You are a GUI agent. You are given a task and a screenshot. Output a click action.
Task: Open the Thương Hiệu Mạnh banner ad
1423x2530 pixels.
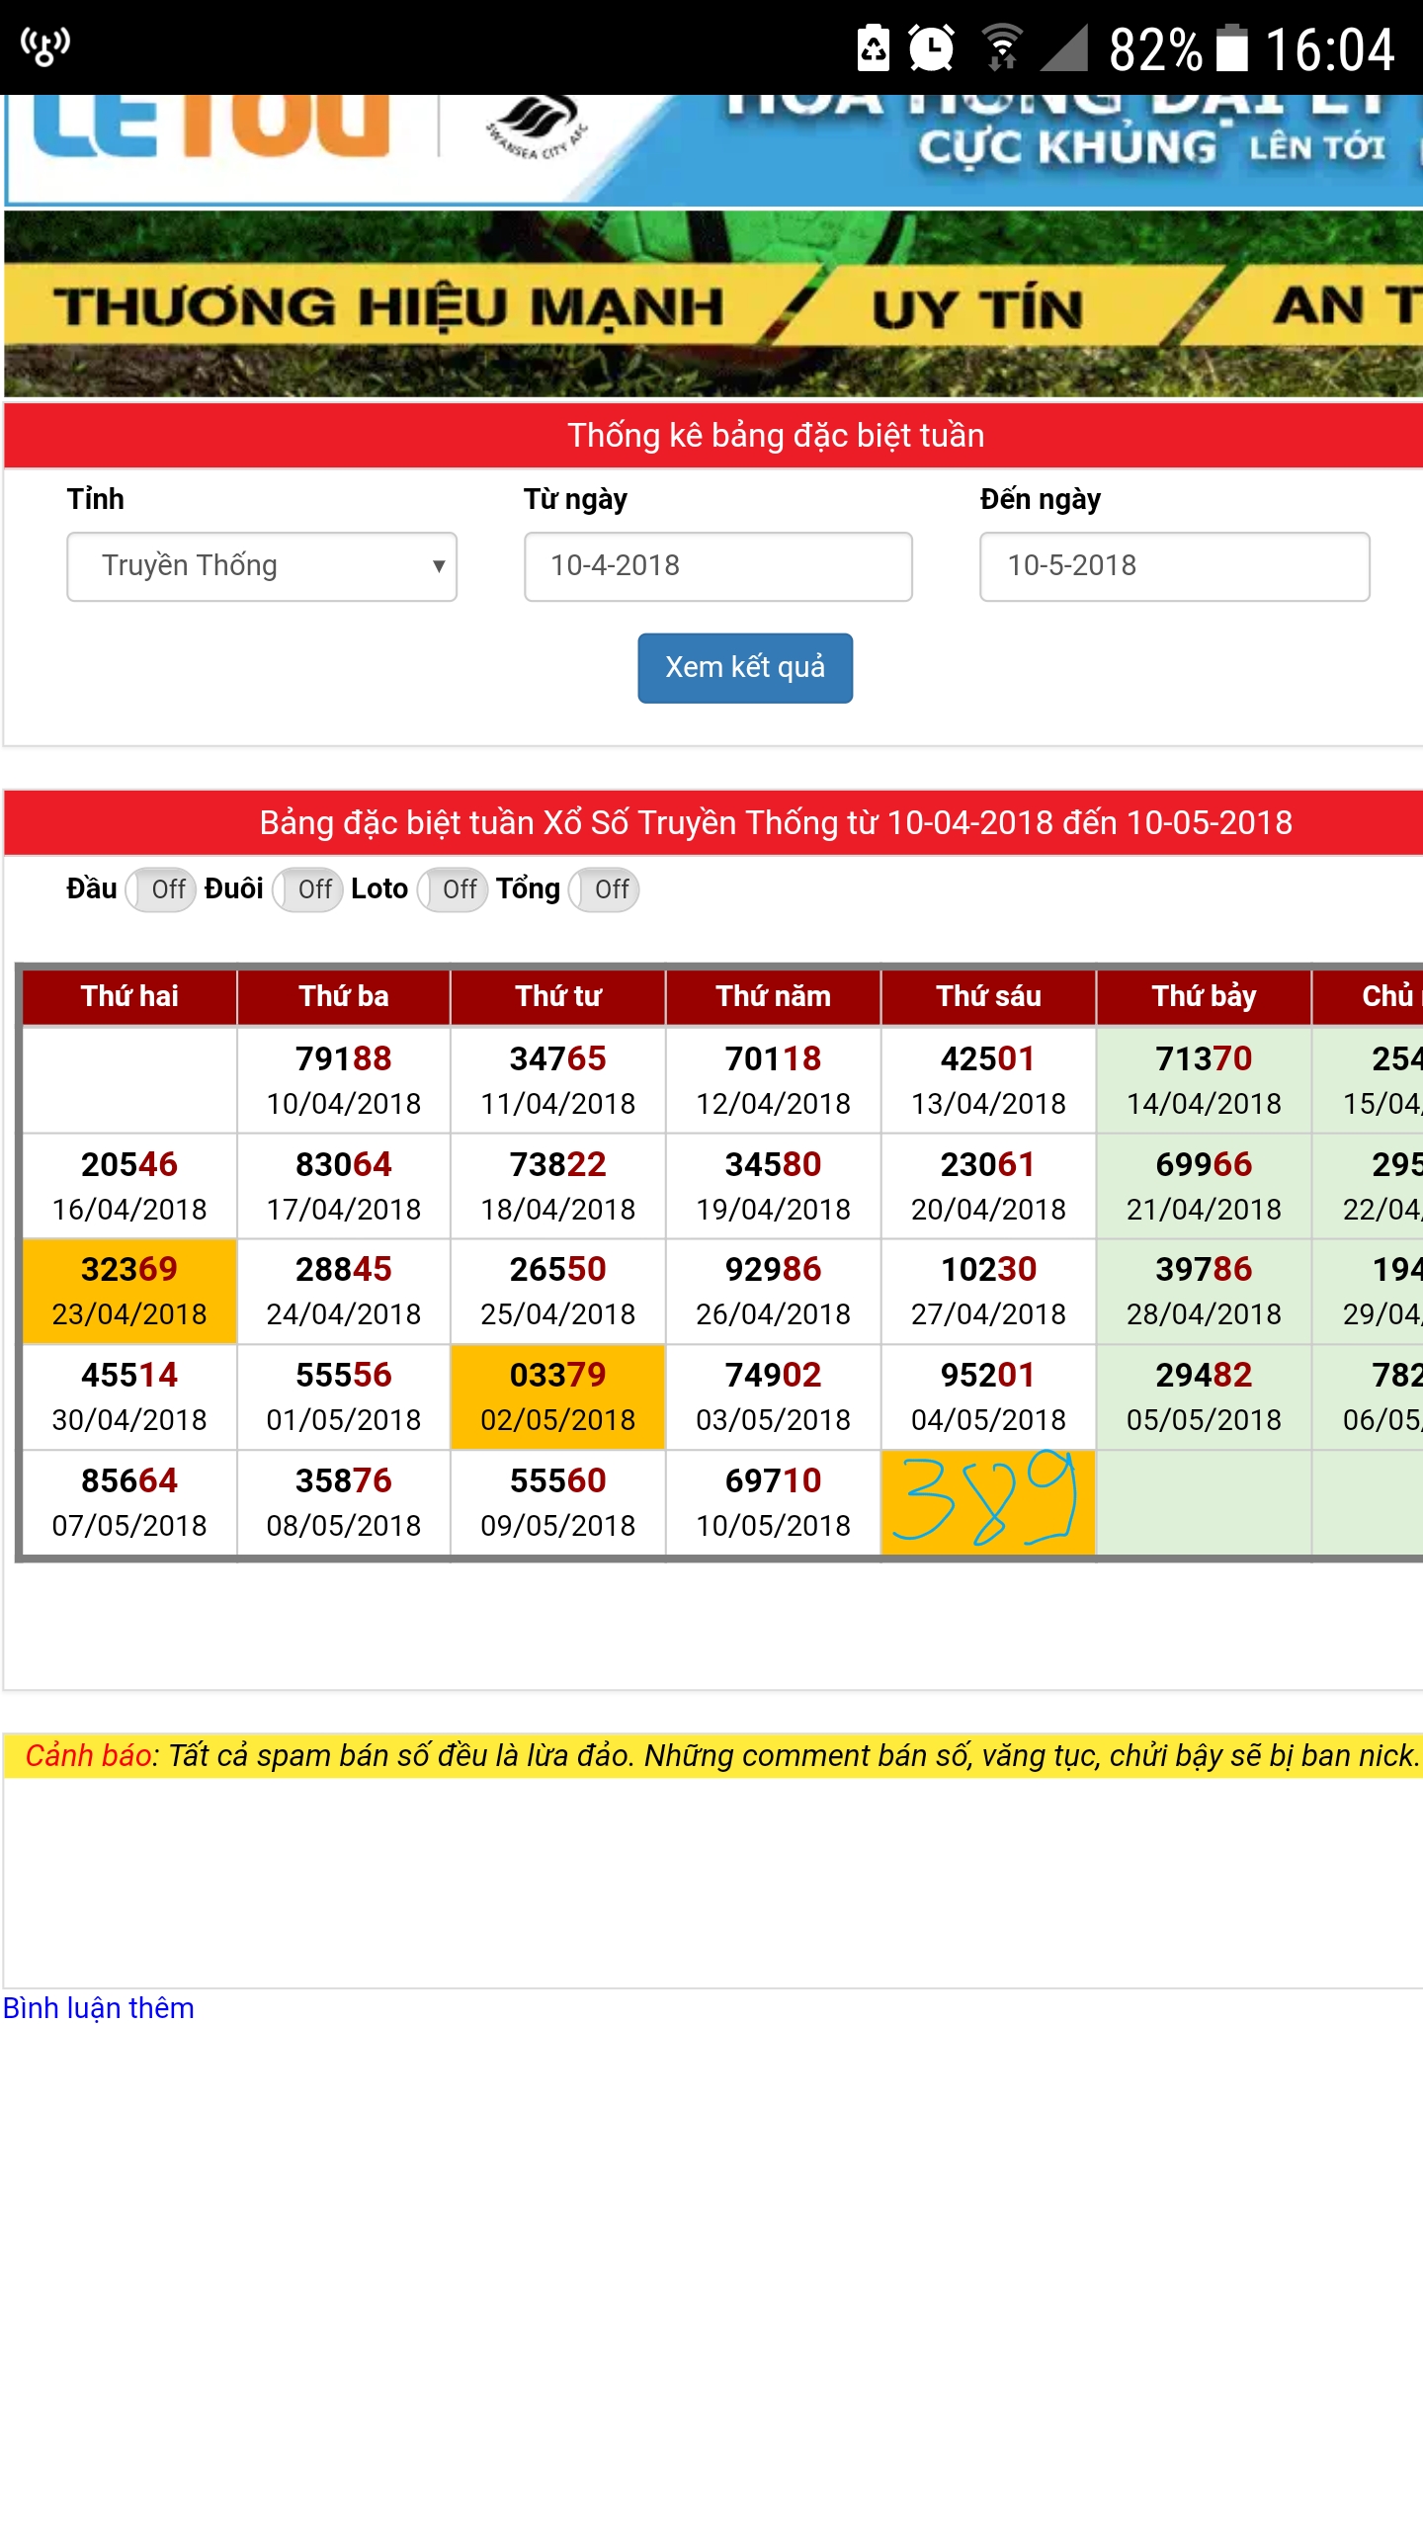pyautogui.click(x=713, y=303)
